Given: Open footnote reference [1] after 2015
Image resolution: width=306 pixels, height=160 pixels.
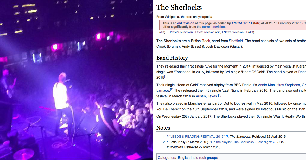Looking at the screenshot, I should pyautogui.click(x=166, y=77).
